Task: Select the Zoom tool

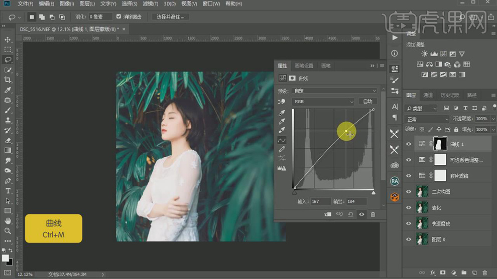Action: click(8, 231)
